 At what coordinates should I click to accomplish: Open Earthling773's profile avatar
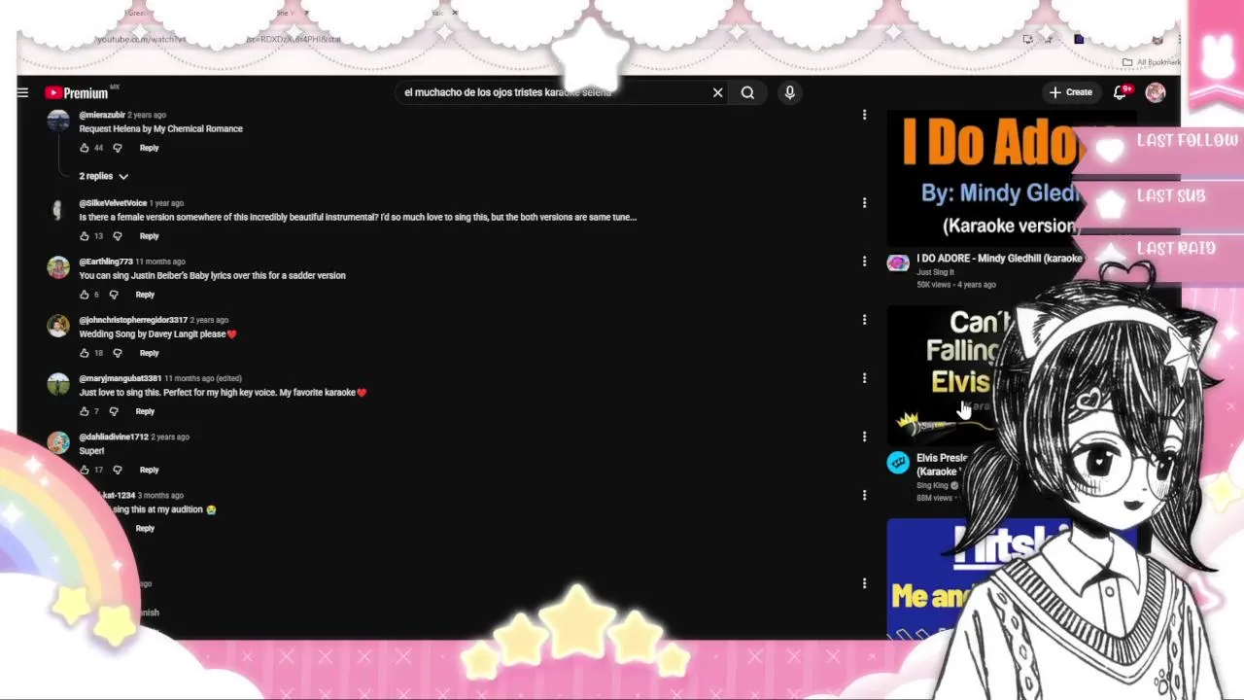point(58,268)
